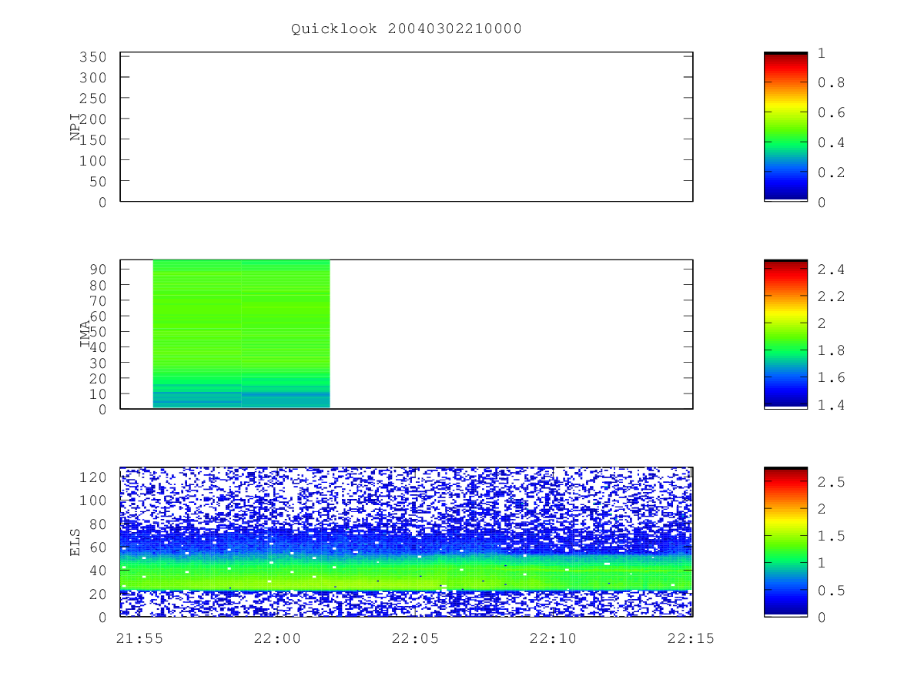924x693 pixels.
Task: Select the ELS axis label
Action: pos(75,542)
